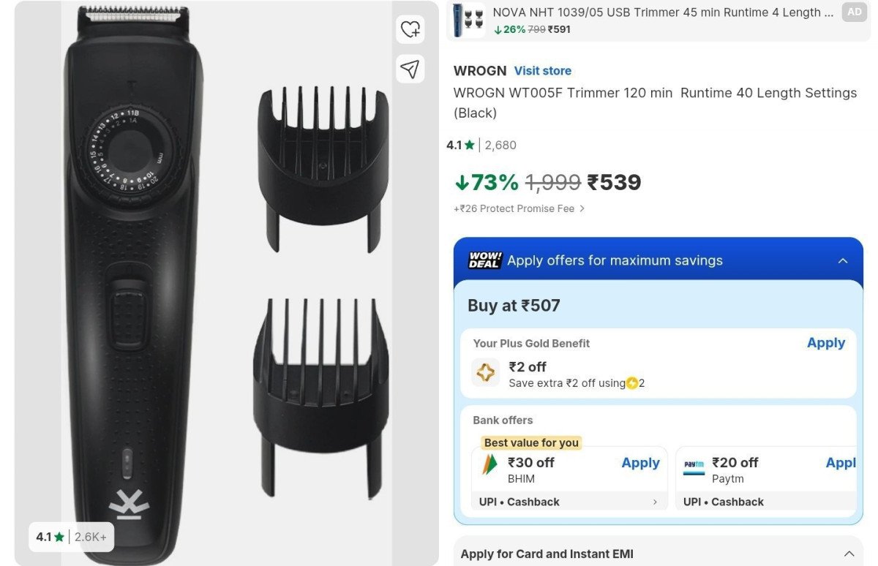
Task: Click the WOW! DEAL badge
Action: (485, 260)
